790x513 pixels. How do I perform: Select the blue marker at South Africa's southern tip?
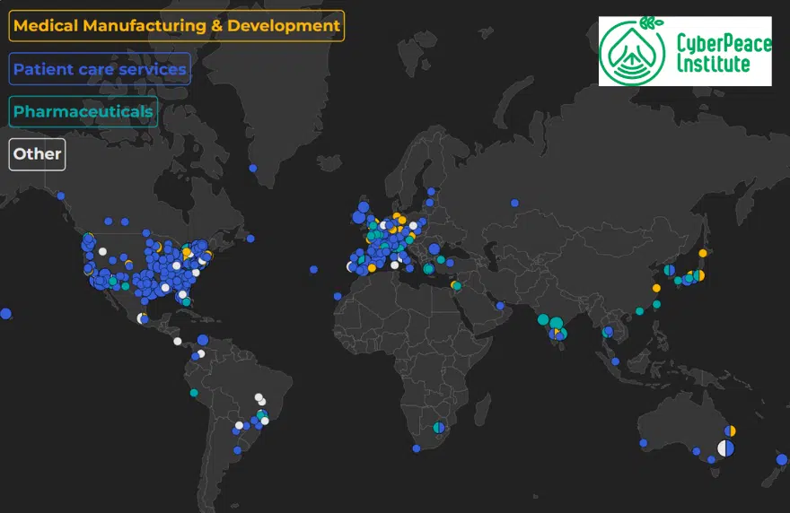click(x=417, y=448)
